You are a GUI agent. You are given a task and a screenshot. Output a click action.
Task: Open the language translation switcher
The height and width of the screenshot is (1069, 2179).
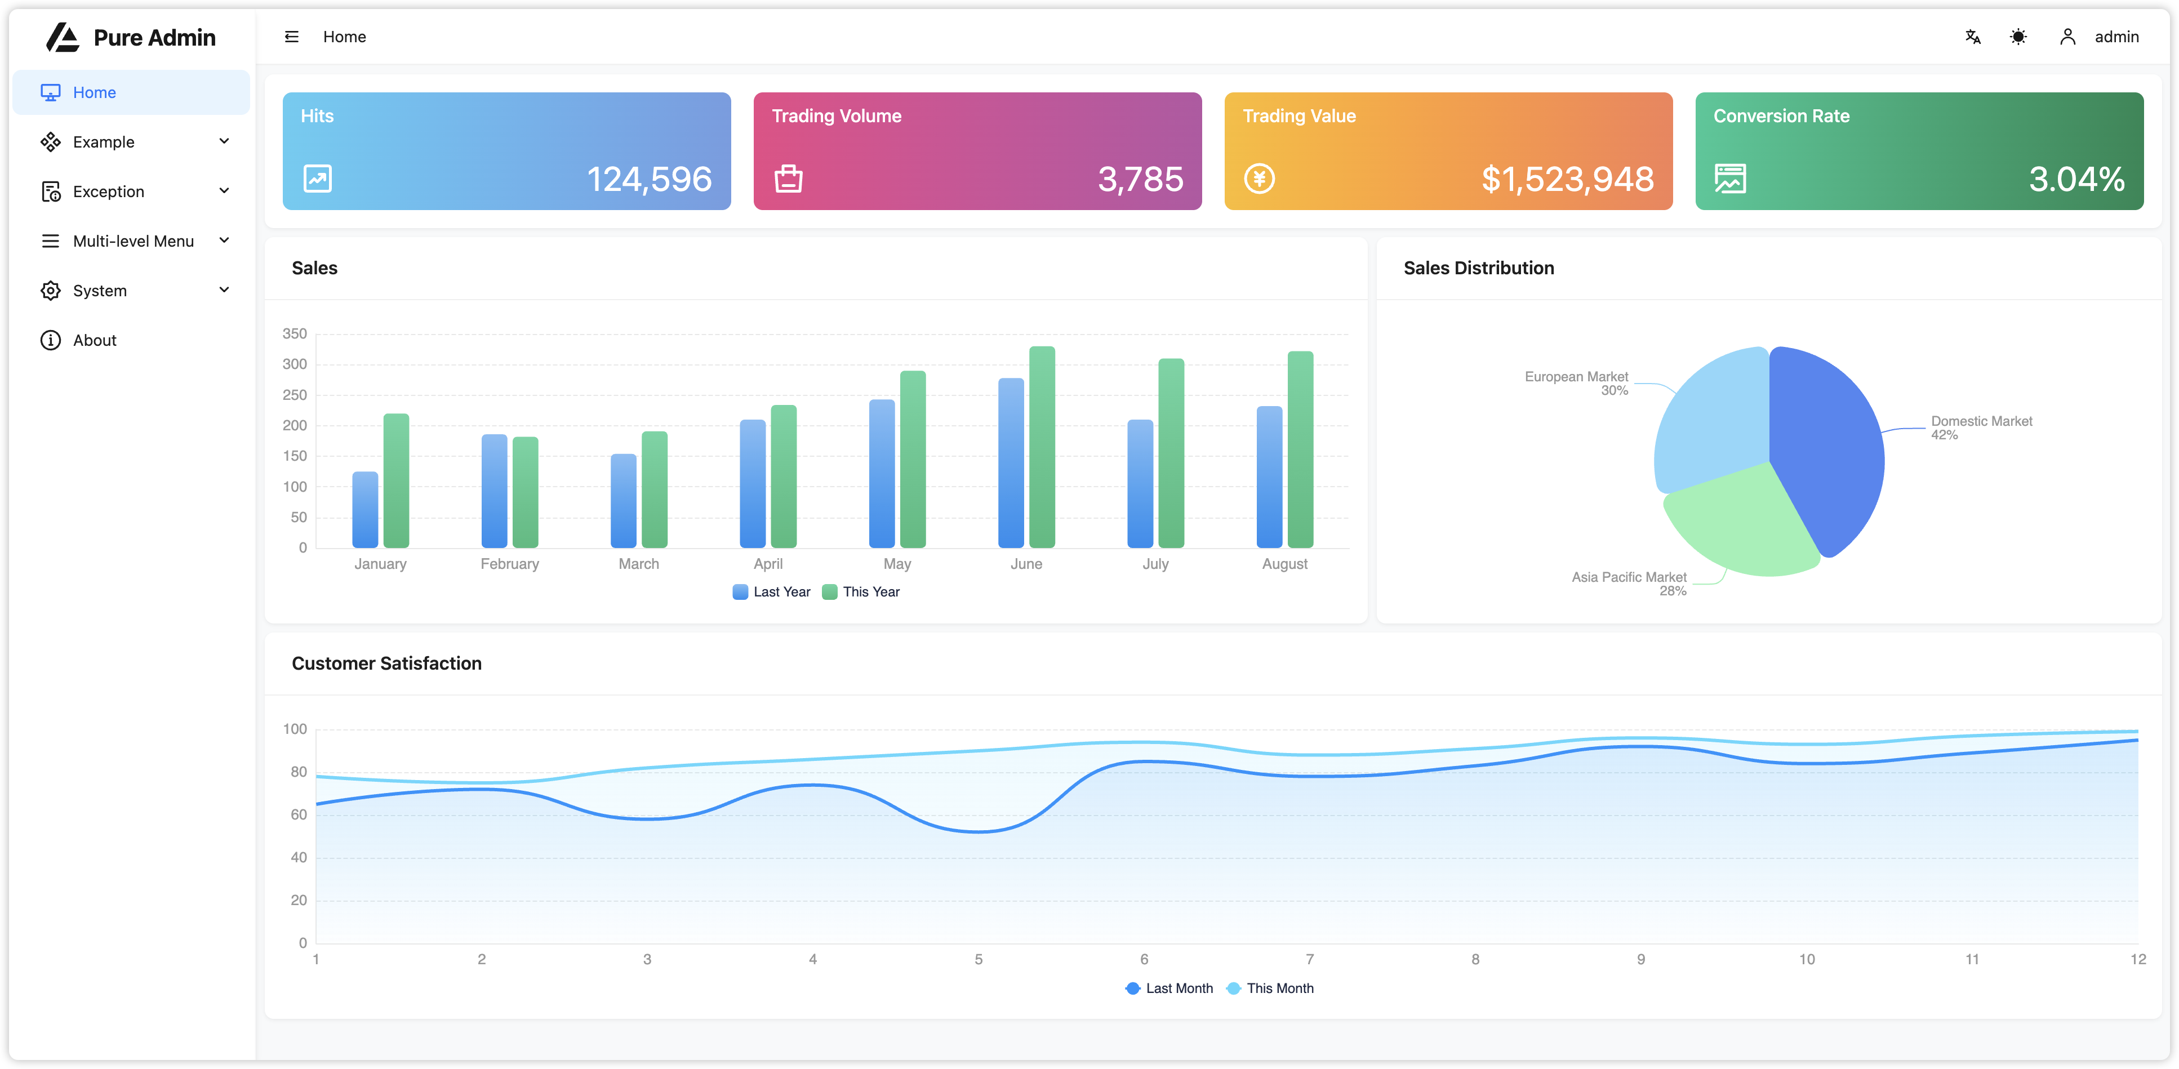(x=1973, y=37)
